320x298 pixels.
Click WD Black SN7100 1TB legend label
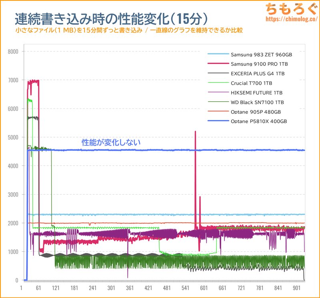click(257, 102)
